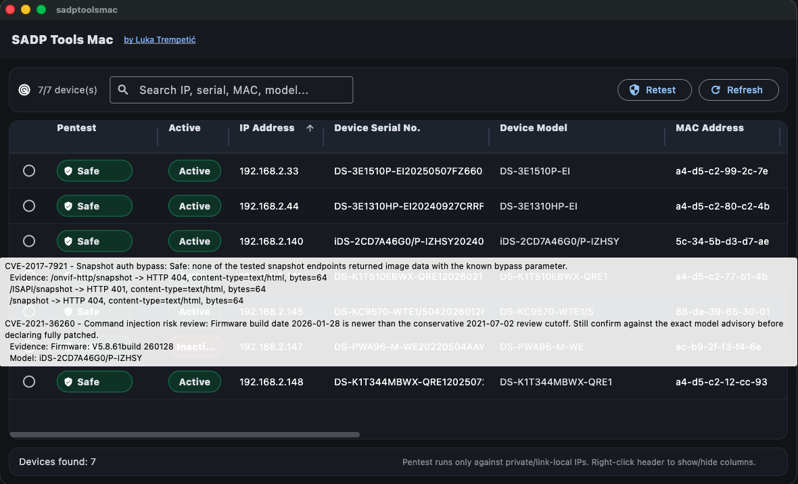Screen dimensions: 798x484
Task: Click 'Devices found: 7' in status bar
Action: (x=57, y=462)
